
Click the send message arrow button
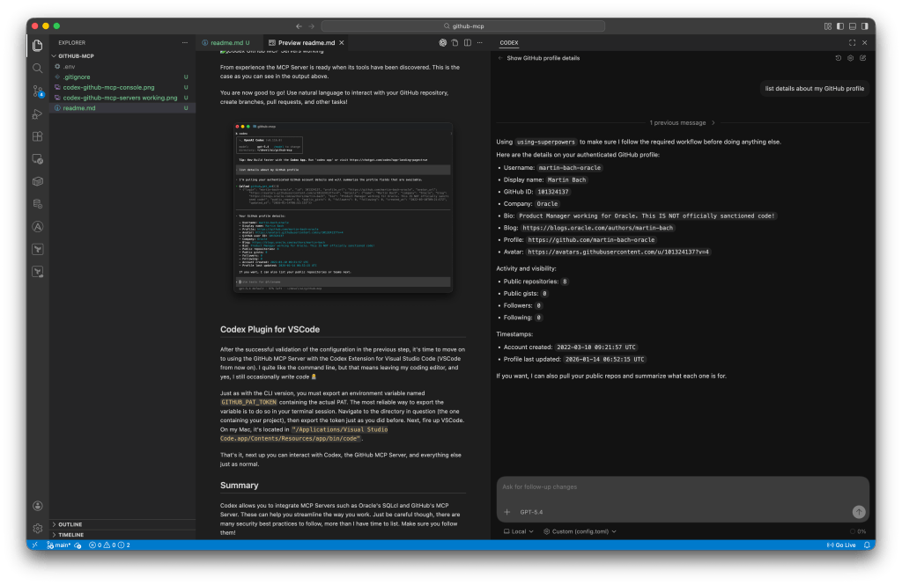pos(858,512)
